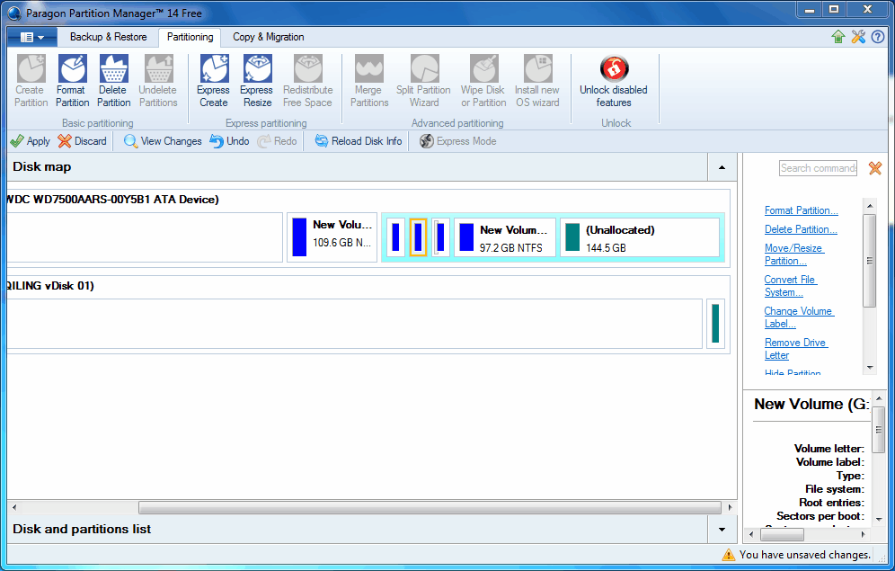This screenshot has width=895, height=571.
Task: Open the Backup & Restore tab
Action: (109, 37)
